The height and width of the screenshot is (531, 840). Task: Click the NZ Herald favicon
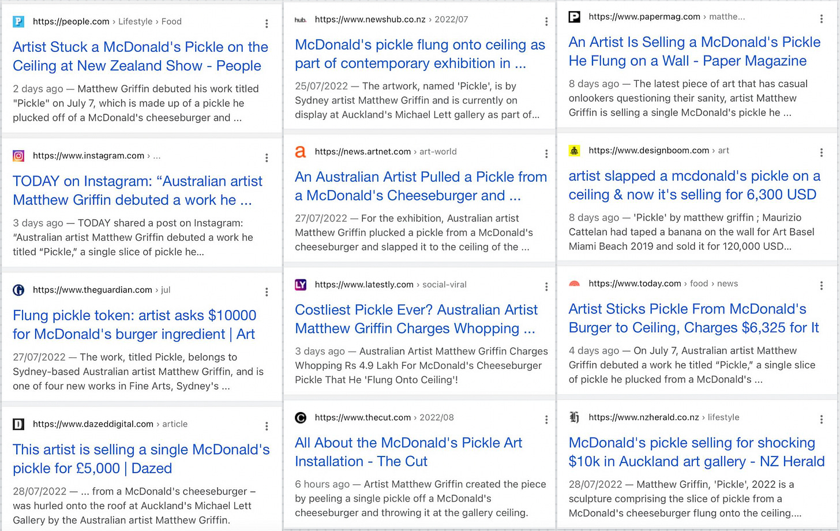coord(575,417)
